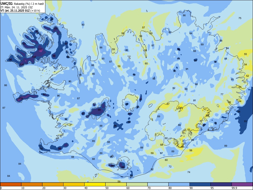Click the 70–80 pale blue legend swatch

coord(158,184)
